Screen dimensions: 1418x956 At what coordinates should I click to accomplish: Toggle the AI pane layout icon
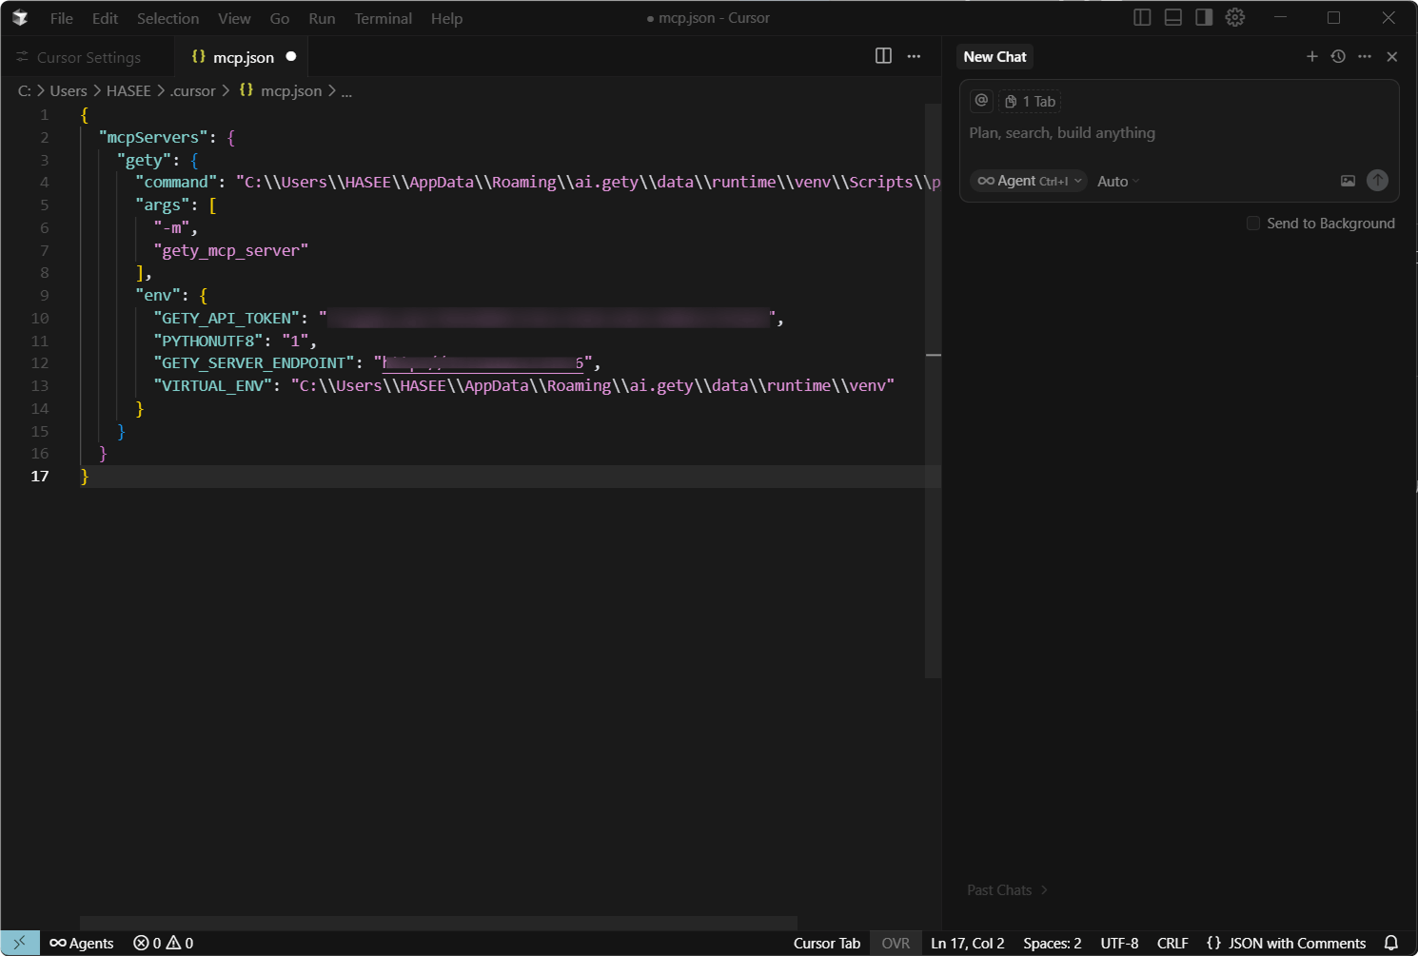coord(1204,17)
